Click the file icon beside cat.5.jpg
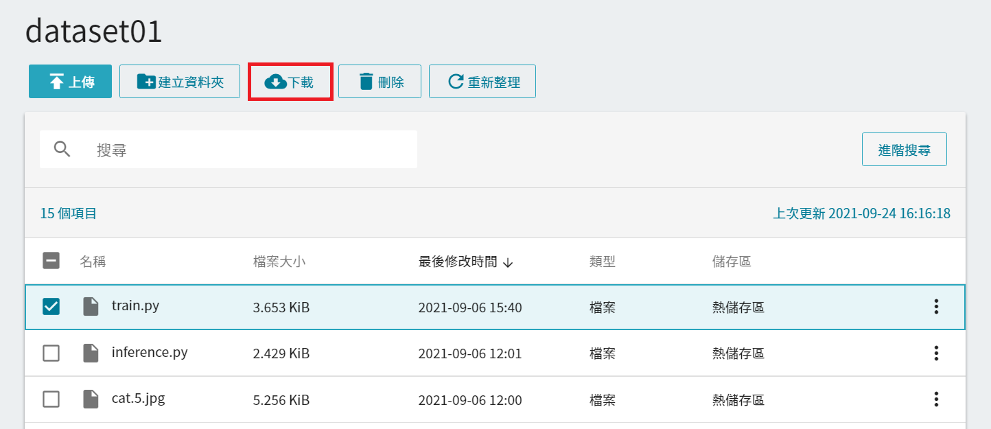The image size is (991, 429). pyautogui.click(x=91, y=399)
